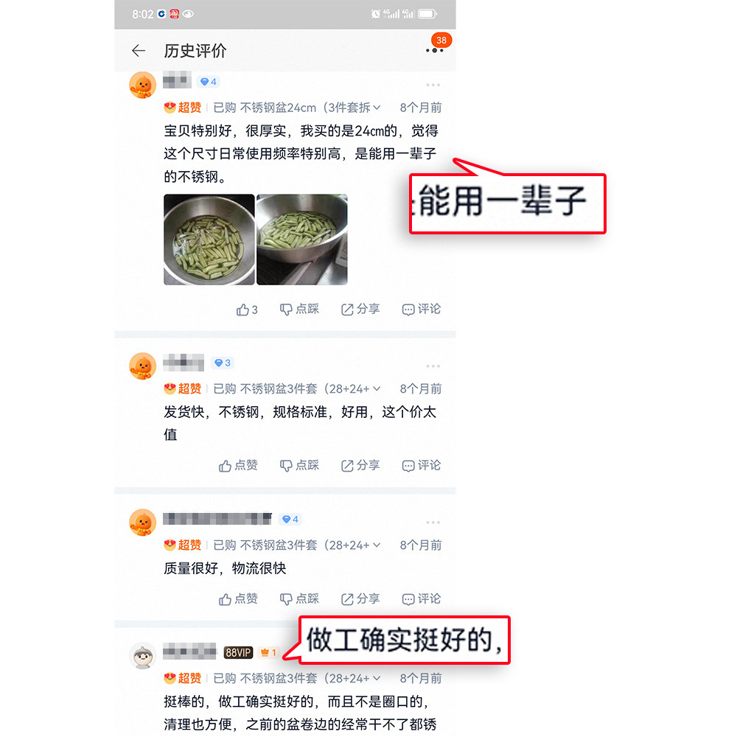
Task: Share the first review with photos
Action: 360,309
